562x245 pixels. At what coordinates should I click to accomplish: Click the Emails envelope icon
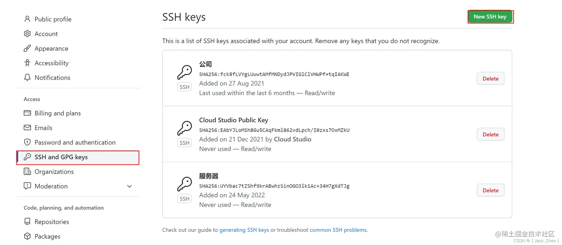[27, 128]
